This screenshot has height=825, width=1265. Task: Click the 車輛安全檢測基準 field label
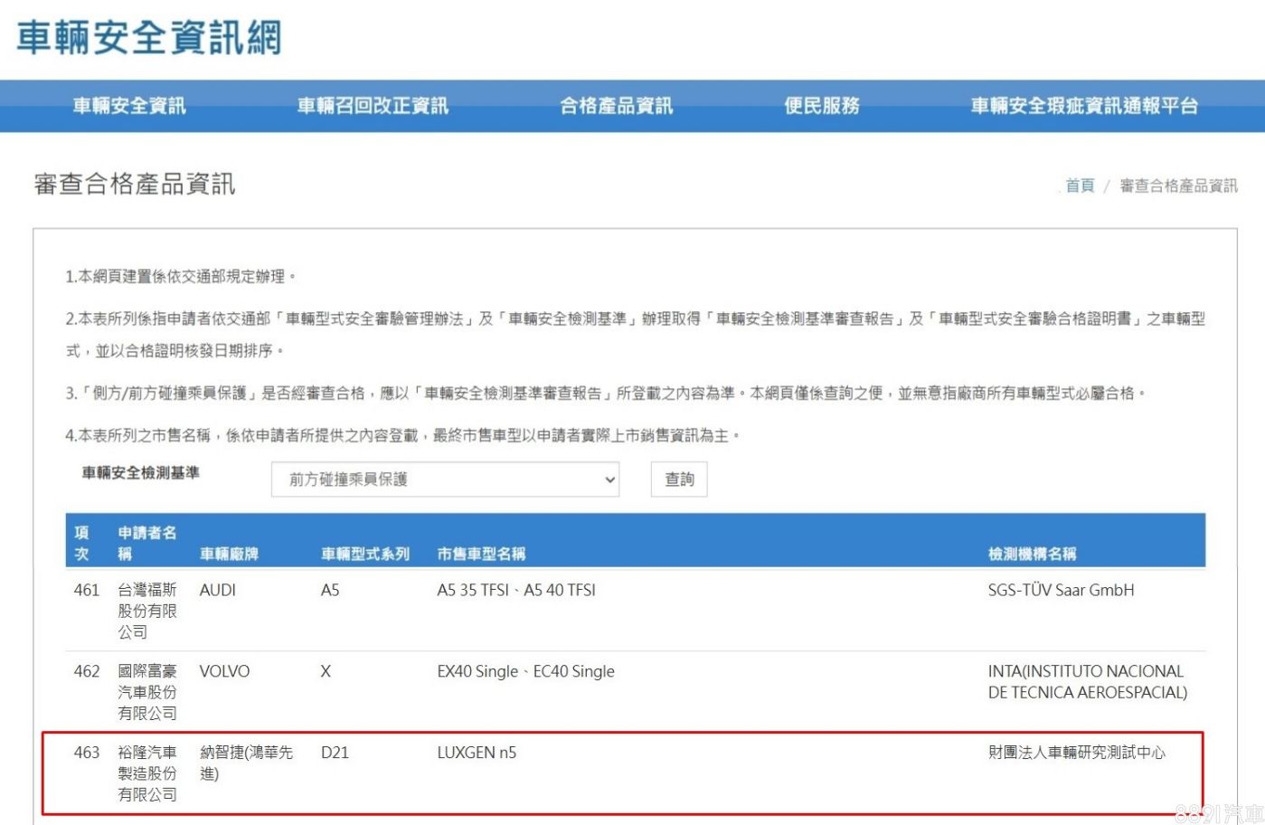pos(140,473)
